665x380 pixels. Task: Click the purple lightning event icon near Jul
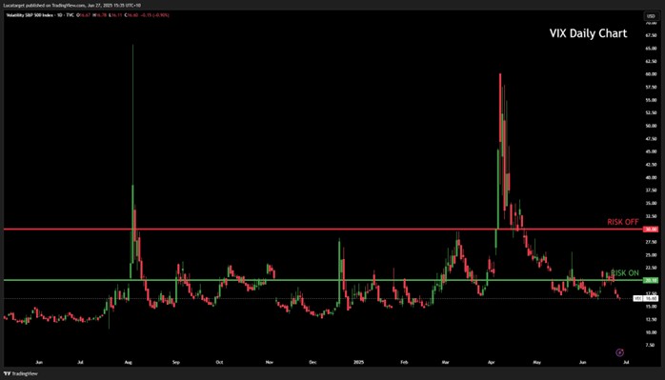coord(619,352)
